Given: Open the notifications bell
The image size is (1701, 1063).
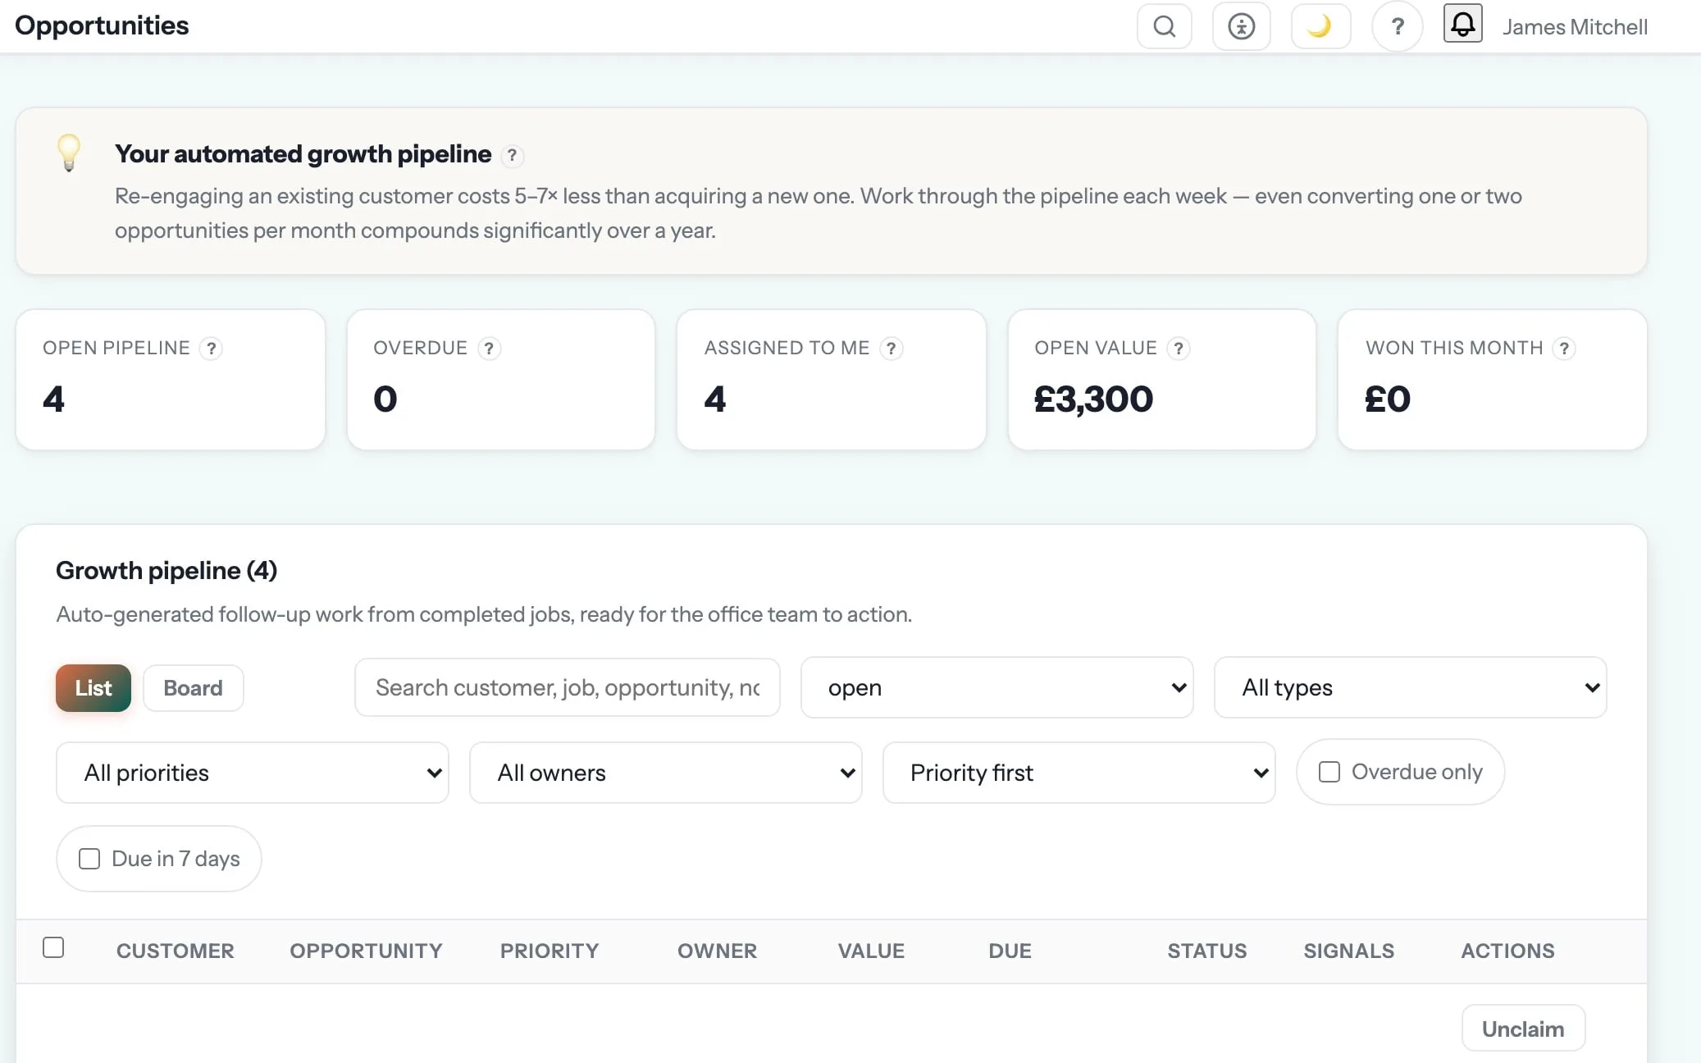Looking at the screenshot, I should (x=1462, y=23).
